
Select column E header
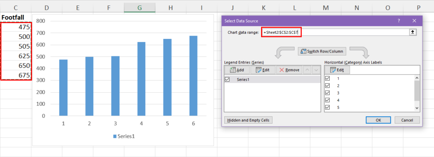click(78, 8)
